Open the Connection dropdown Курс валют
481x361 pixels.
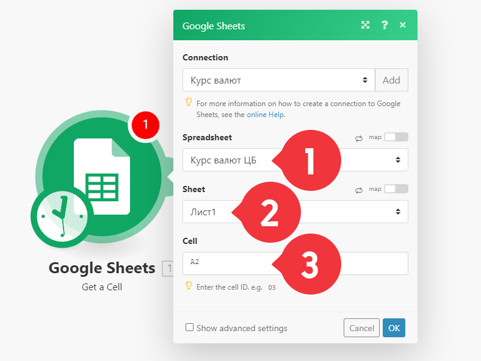[279, 80]
